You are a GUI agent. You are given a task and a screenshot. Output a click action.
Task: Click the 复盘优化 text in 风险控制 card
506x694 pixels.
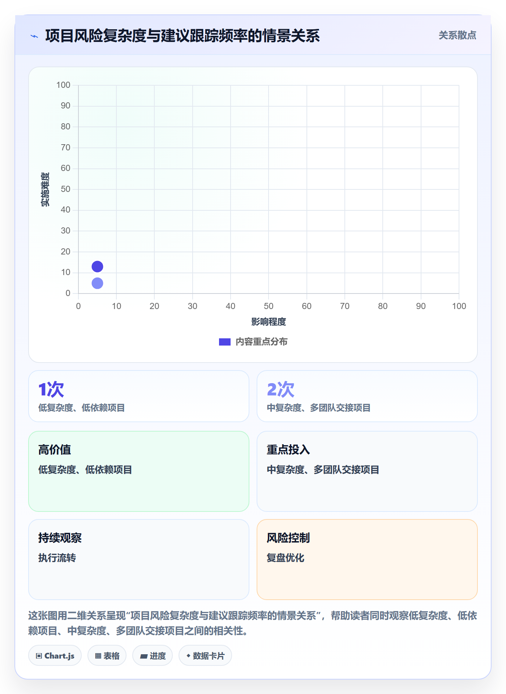tap(286, 558)
